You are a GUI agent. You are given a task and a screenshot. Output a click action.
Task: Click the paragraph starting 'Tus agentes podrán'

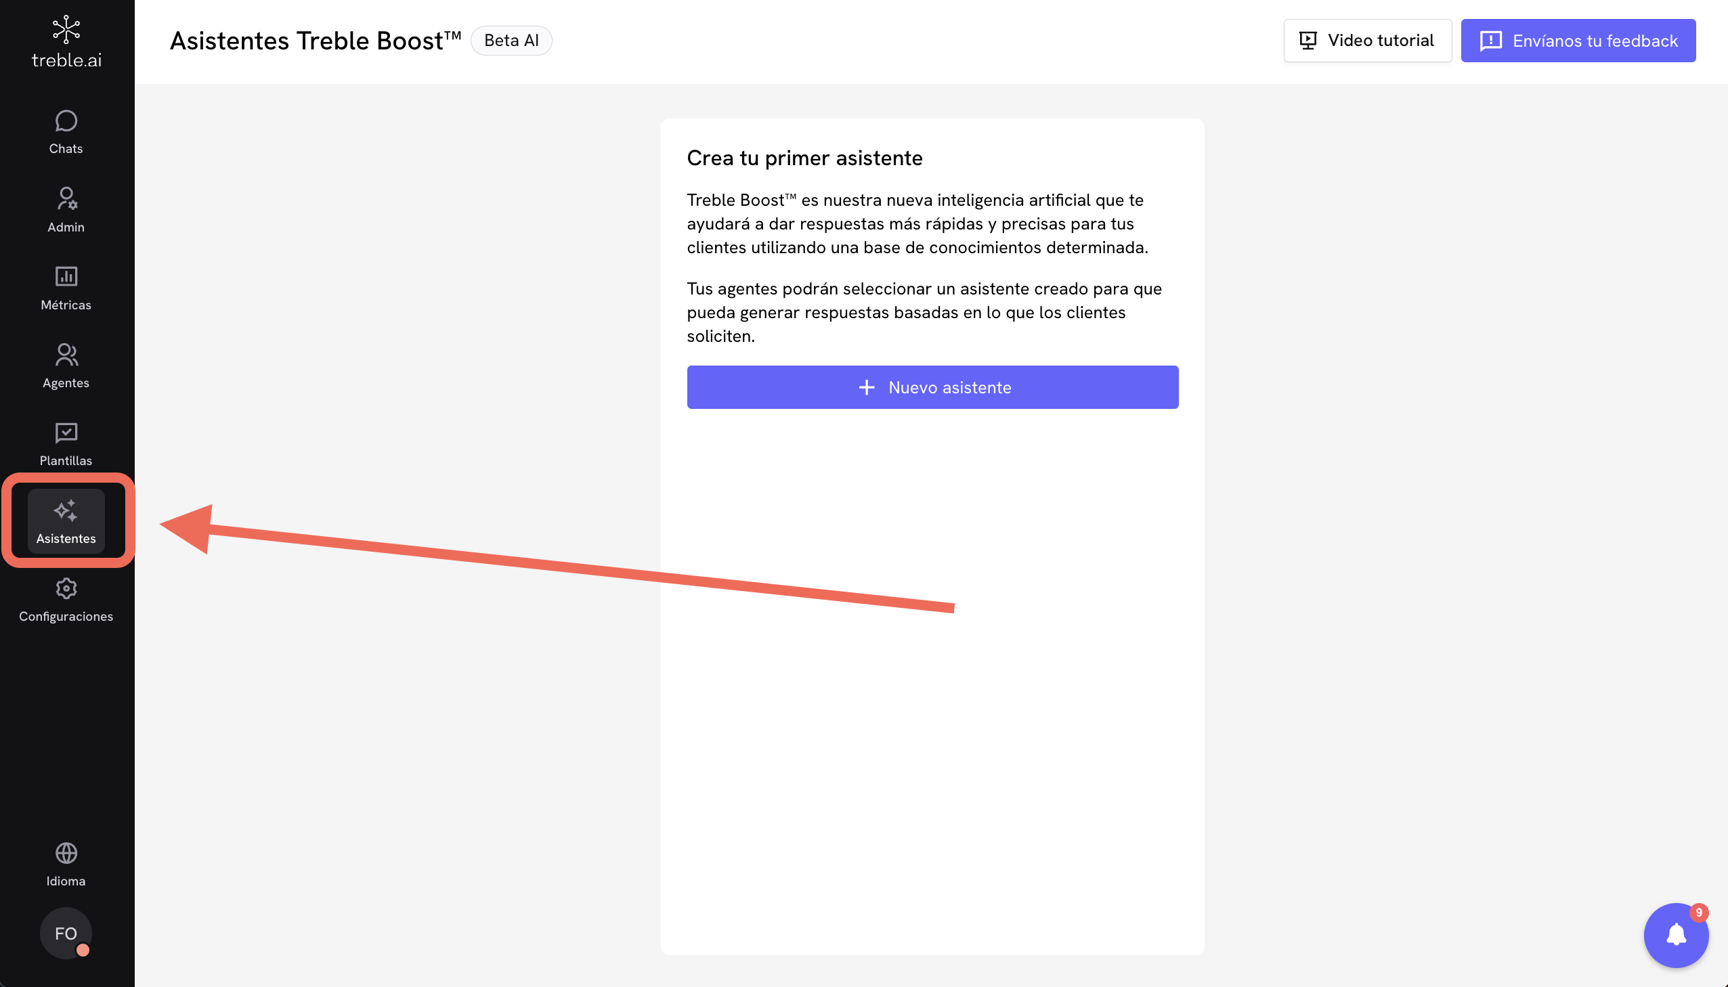(924, 313)
